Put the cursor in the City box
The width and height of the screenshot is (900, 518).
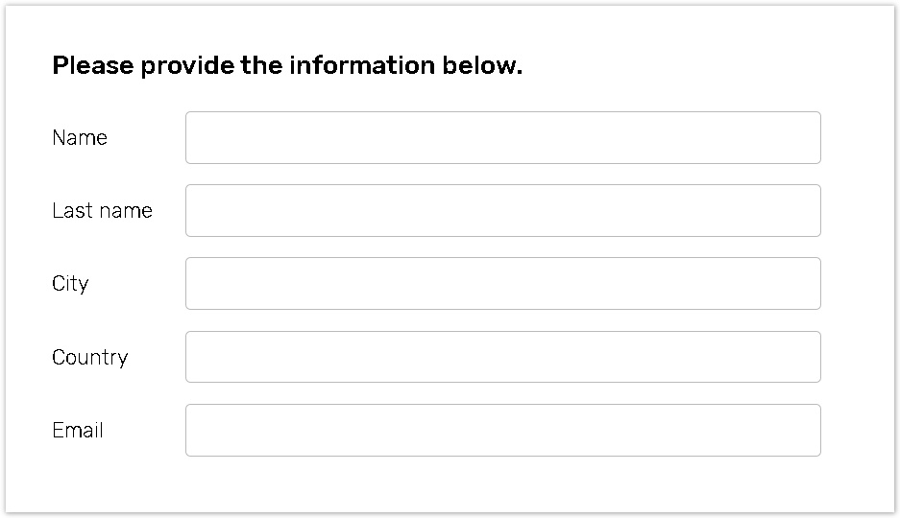pos(502,284)
